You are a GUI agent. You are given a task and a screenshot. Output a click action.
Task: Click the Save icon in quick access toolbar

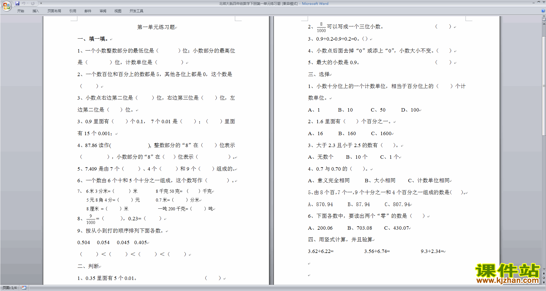click(x=17, y=3)
